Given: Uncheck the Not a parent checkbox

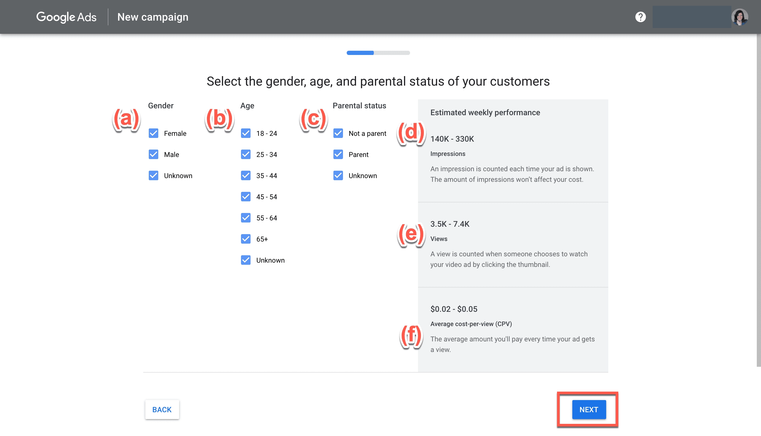Looking at the screenshot, I should tap(338, 133).
